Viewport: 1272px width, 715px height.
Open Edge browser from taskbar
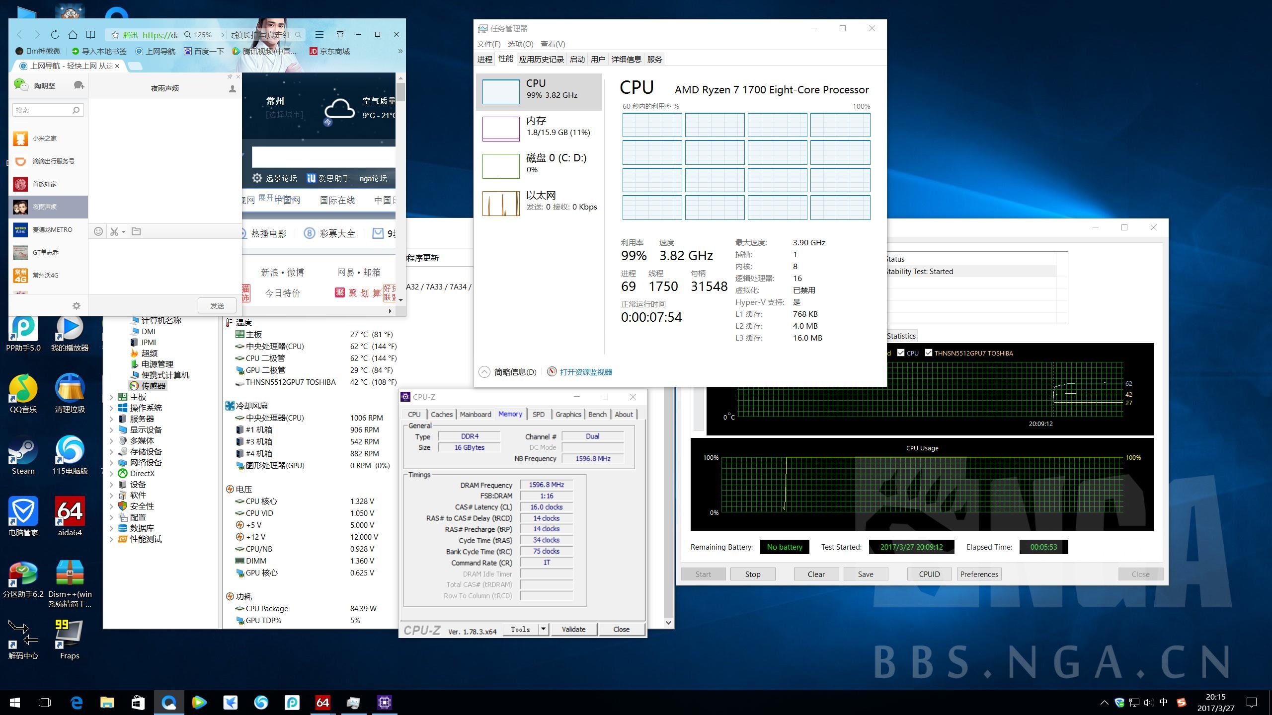[x=77, y=703]
